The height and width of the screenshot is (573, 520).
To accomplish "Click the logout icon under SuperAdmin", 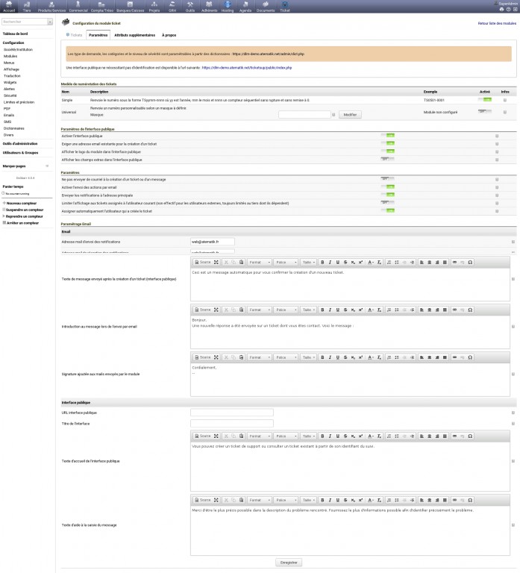I will [x=515, y=9].
